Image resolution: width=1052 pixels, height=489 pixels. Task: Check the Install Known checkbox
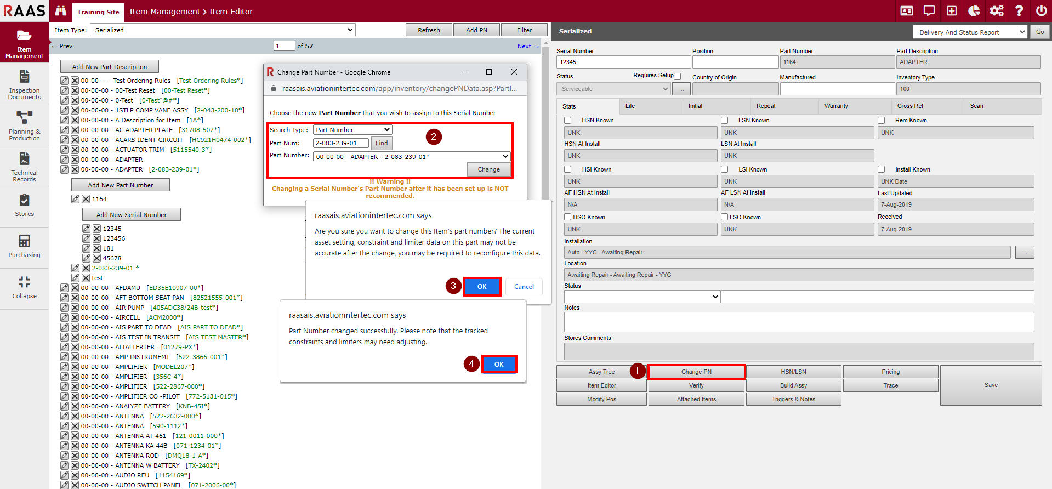coord(882,170)
